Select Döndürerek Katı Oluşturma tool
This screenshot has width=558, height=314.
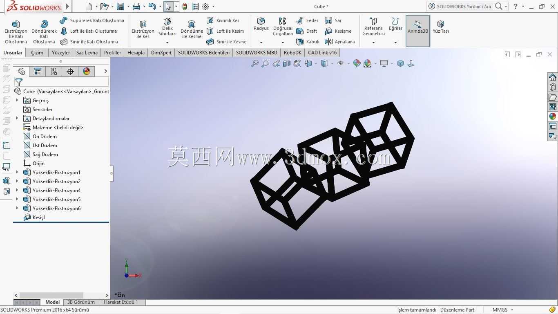point(44,32)
